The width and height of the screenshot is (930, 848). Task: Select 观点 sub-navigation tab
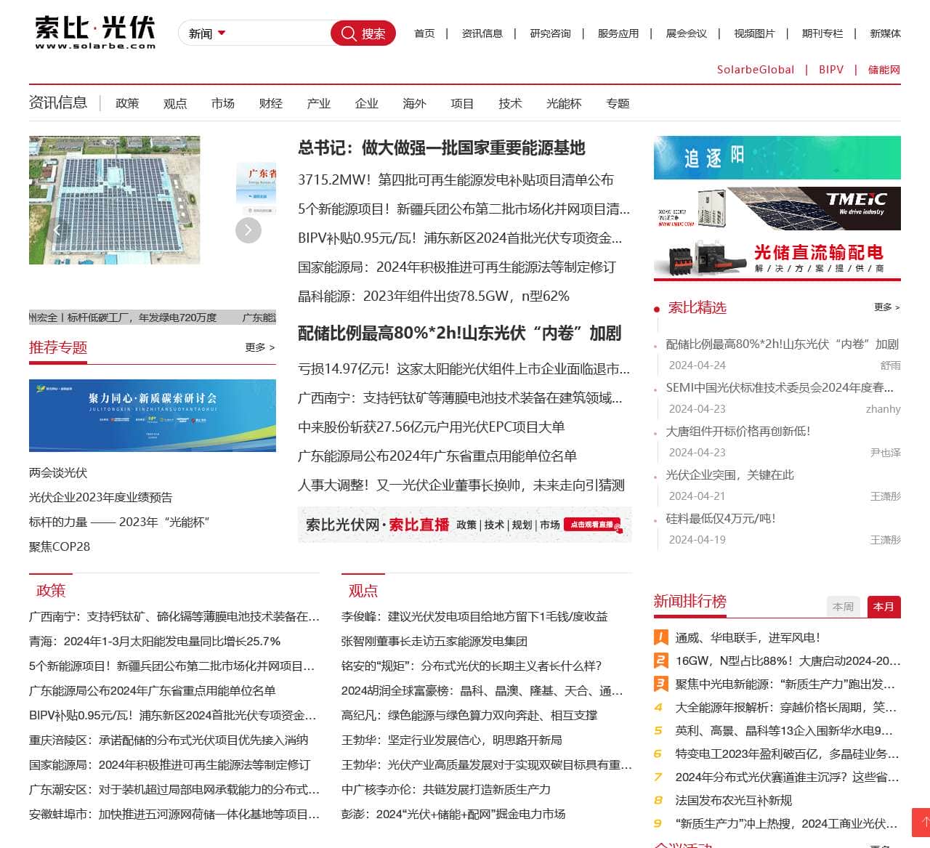pos(175,103)
